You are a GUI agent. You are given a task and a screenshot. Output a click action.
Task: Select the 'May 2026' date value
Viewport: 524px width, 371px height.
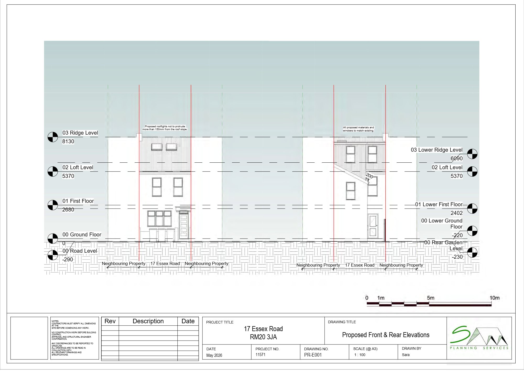pos(214,355)
